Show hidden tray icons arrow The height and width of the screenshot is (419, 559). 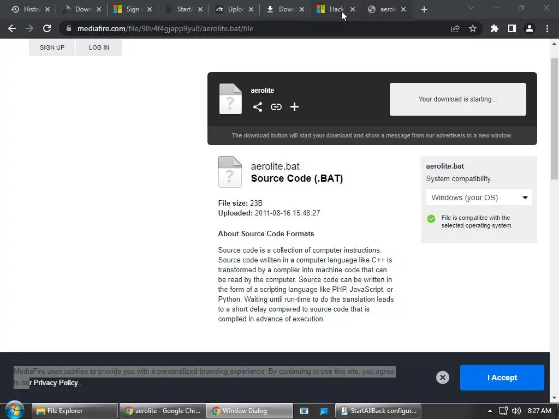coord(490,411)
